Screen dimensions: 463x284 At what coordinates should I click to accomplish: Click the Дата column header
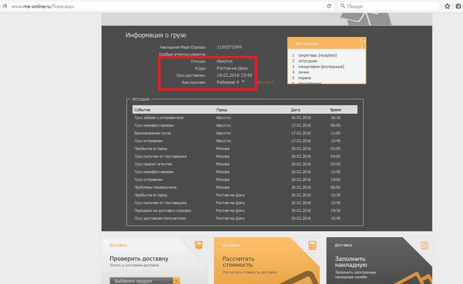tap(295, 110)
